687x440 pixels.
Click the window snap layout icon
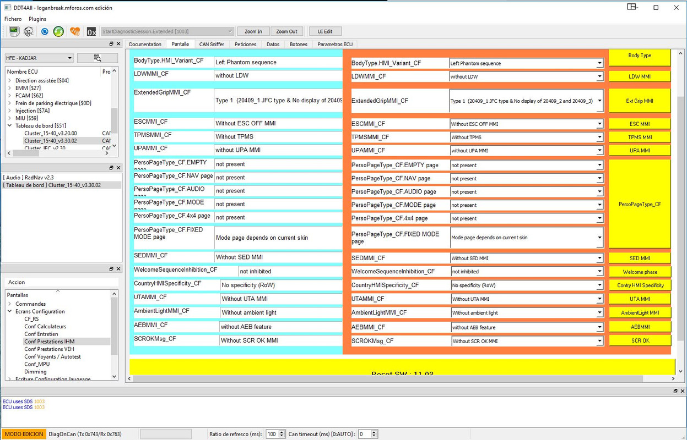632,7
